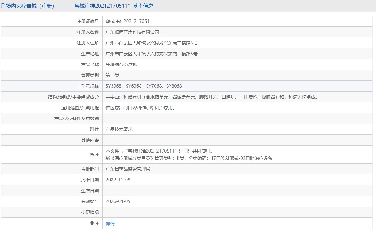
Task: Click the address value in the 注册人住所 row
Action: click(151, 43)
